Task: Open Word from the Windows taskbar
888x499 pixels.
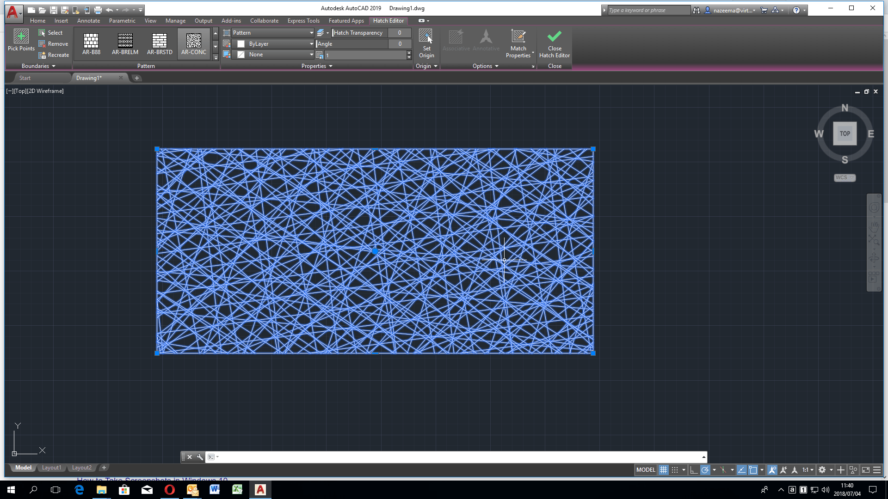Action: (215, 490)
